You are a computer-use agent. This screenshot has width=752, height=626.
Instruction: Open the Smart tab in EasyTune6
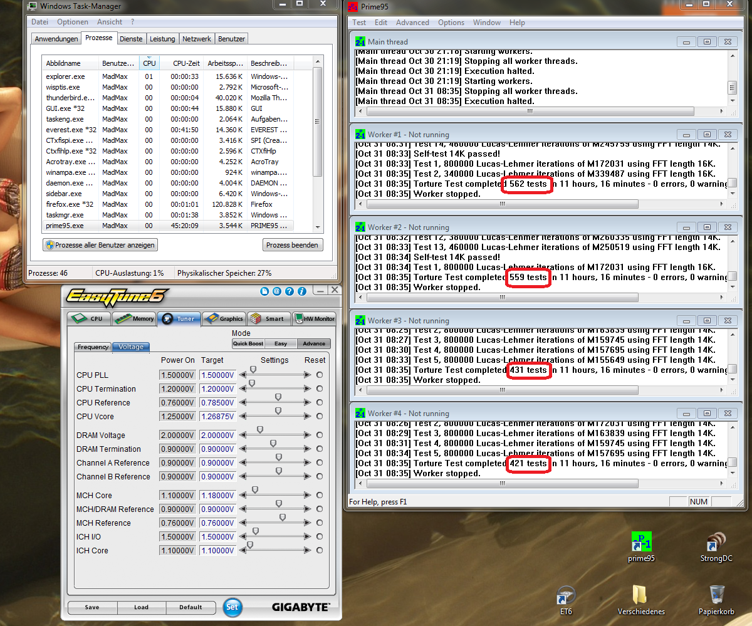[x=269, y=318]
